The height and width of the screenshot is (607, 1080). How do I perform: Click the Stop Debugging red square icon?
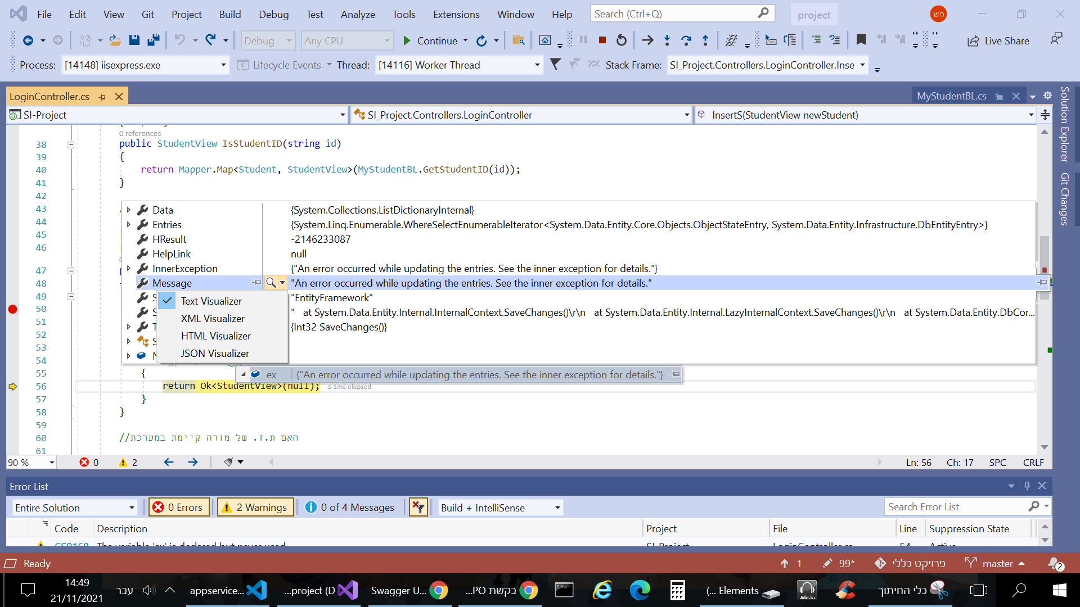click(x=602, y=40)
